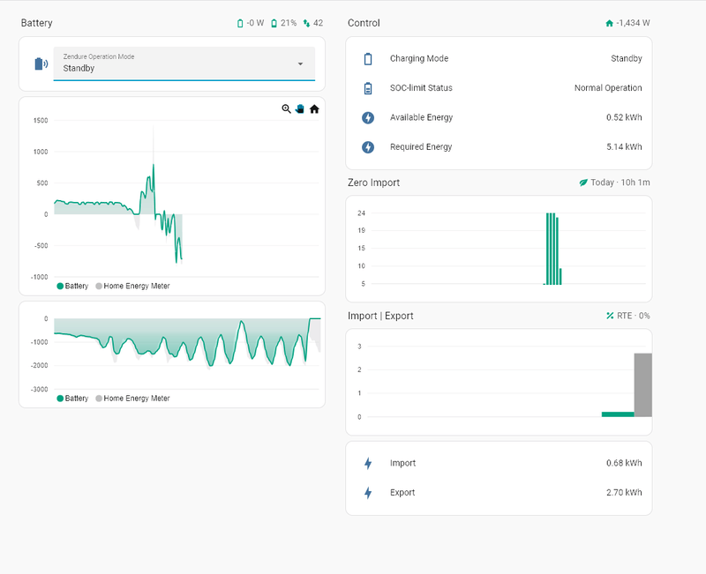Viewport: 706px width, 574px height.
Task: Click the dropdown arrow beside Standby
Action: [300, 63]
